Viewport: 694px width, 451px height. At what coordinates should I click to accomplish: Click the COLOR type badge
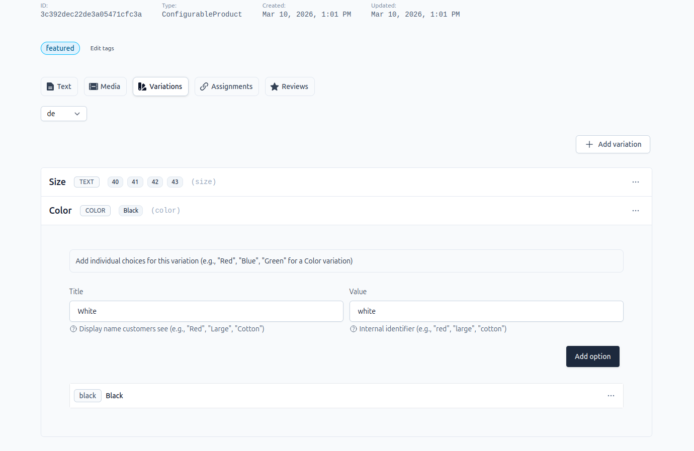click(x=95, y=211)
